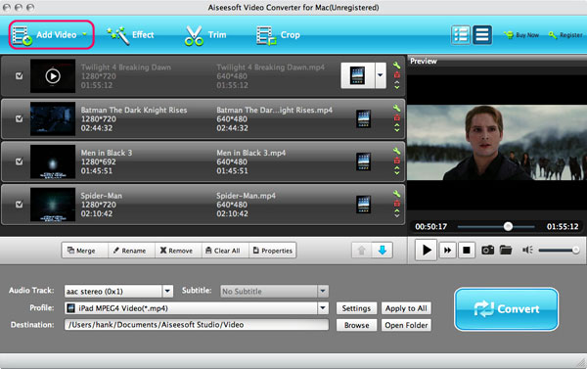Click the fast forward preview button

pos(447,250)
